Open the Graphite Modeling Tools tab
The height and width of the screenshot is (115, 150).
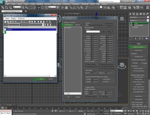click(x=12, y=11)
